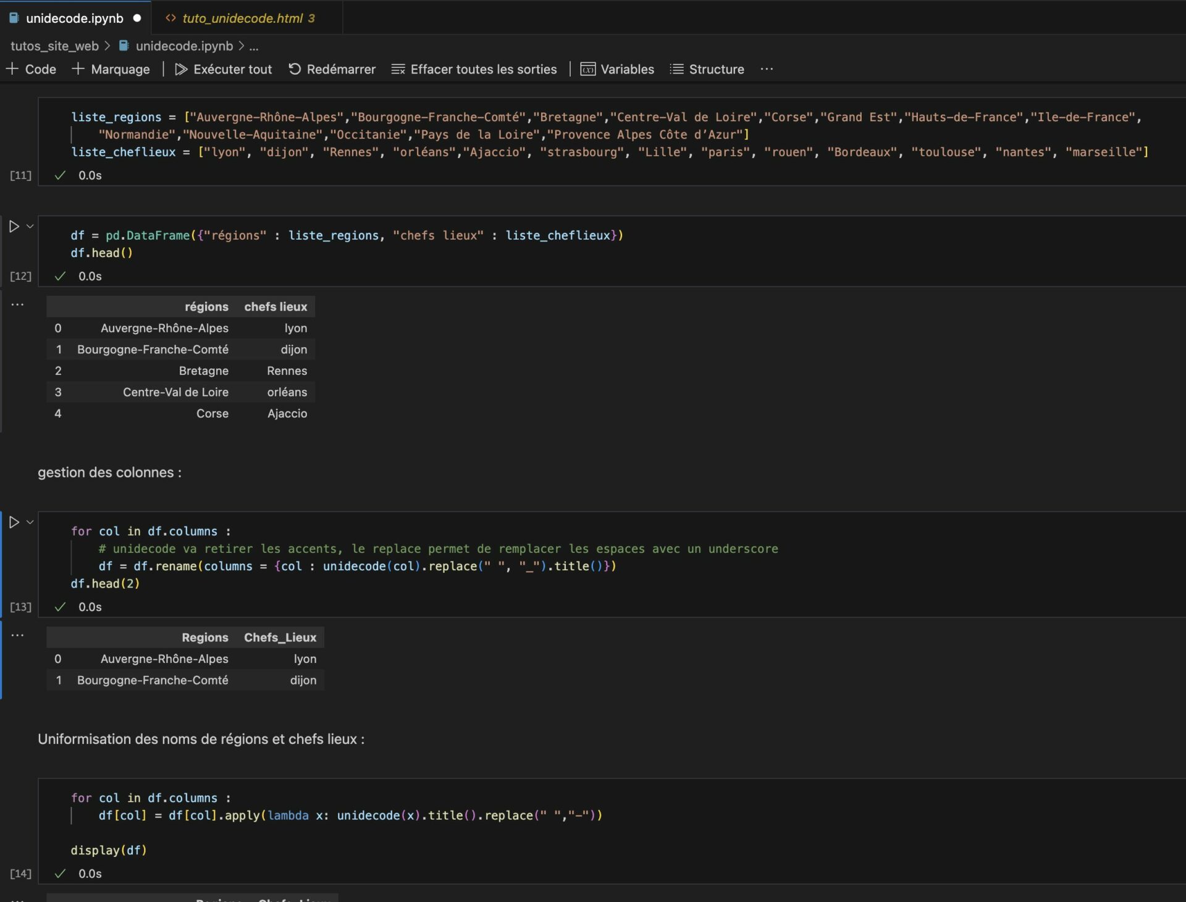Expand run options dropdown for rename cell
Screen dimensions: 1186x902
click(30, 523)
